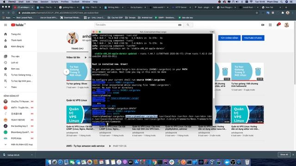296x166 pixels.
Task: Click browser back arrow
Action: tap(3, 13)
